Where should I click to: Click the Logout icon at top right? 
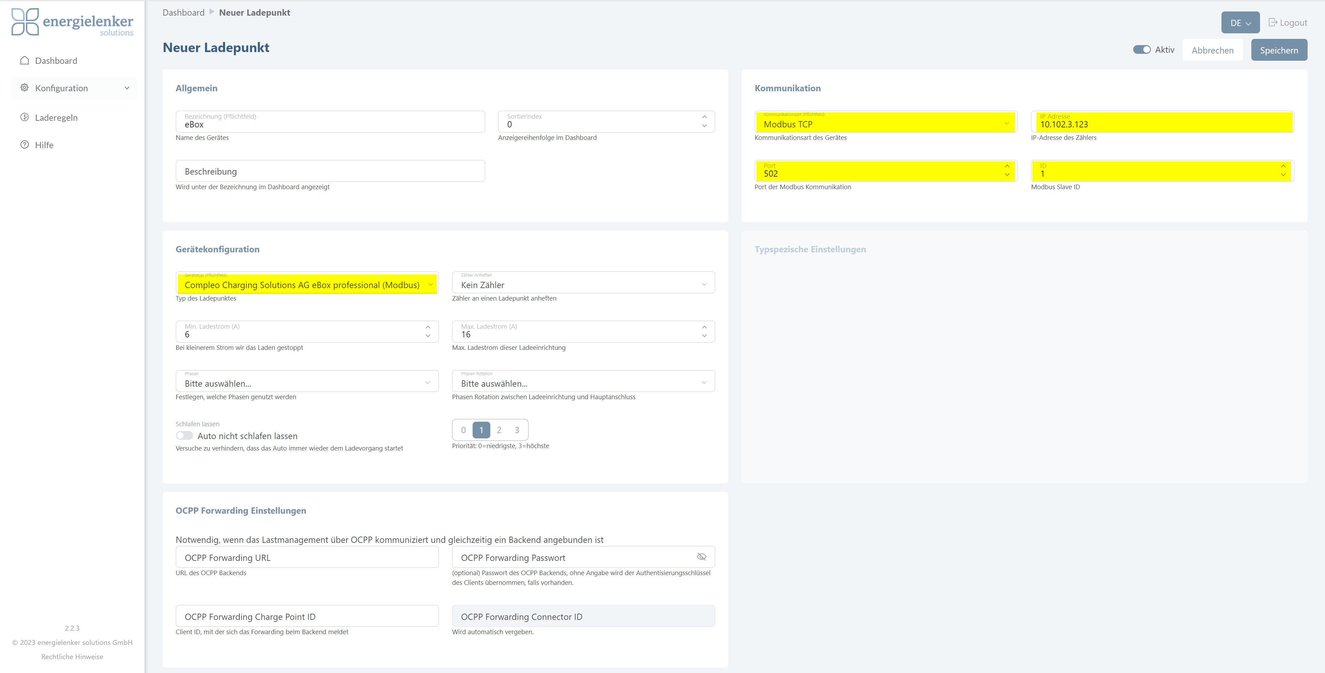click(1273, 23)
